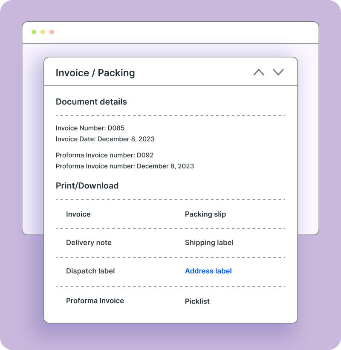Open the Proforma Invoice document
Viewport: 341px width, 350px height.
[95, 301]
